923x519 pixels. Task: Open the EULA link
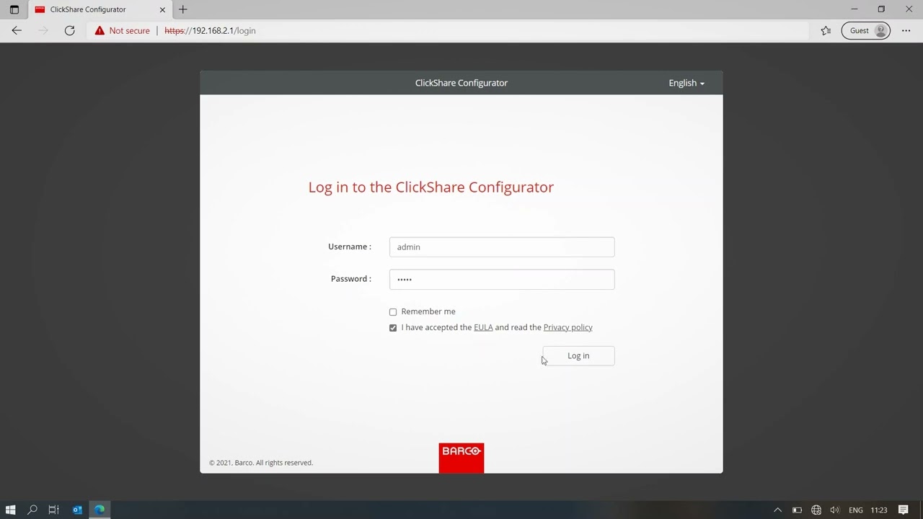[x=483, y=327]
